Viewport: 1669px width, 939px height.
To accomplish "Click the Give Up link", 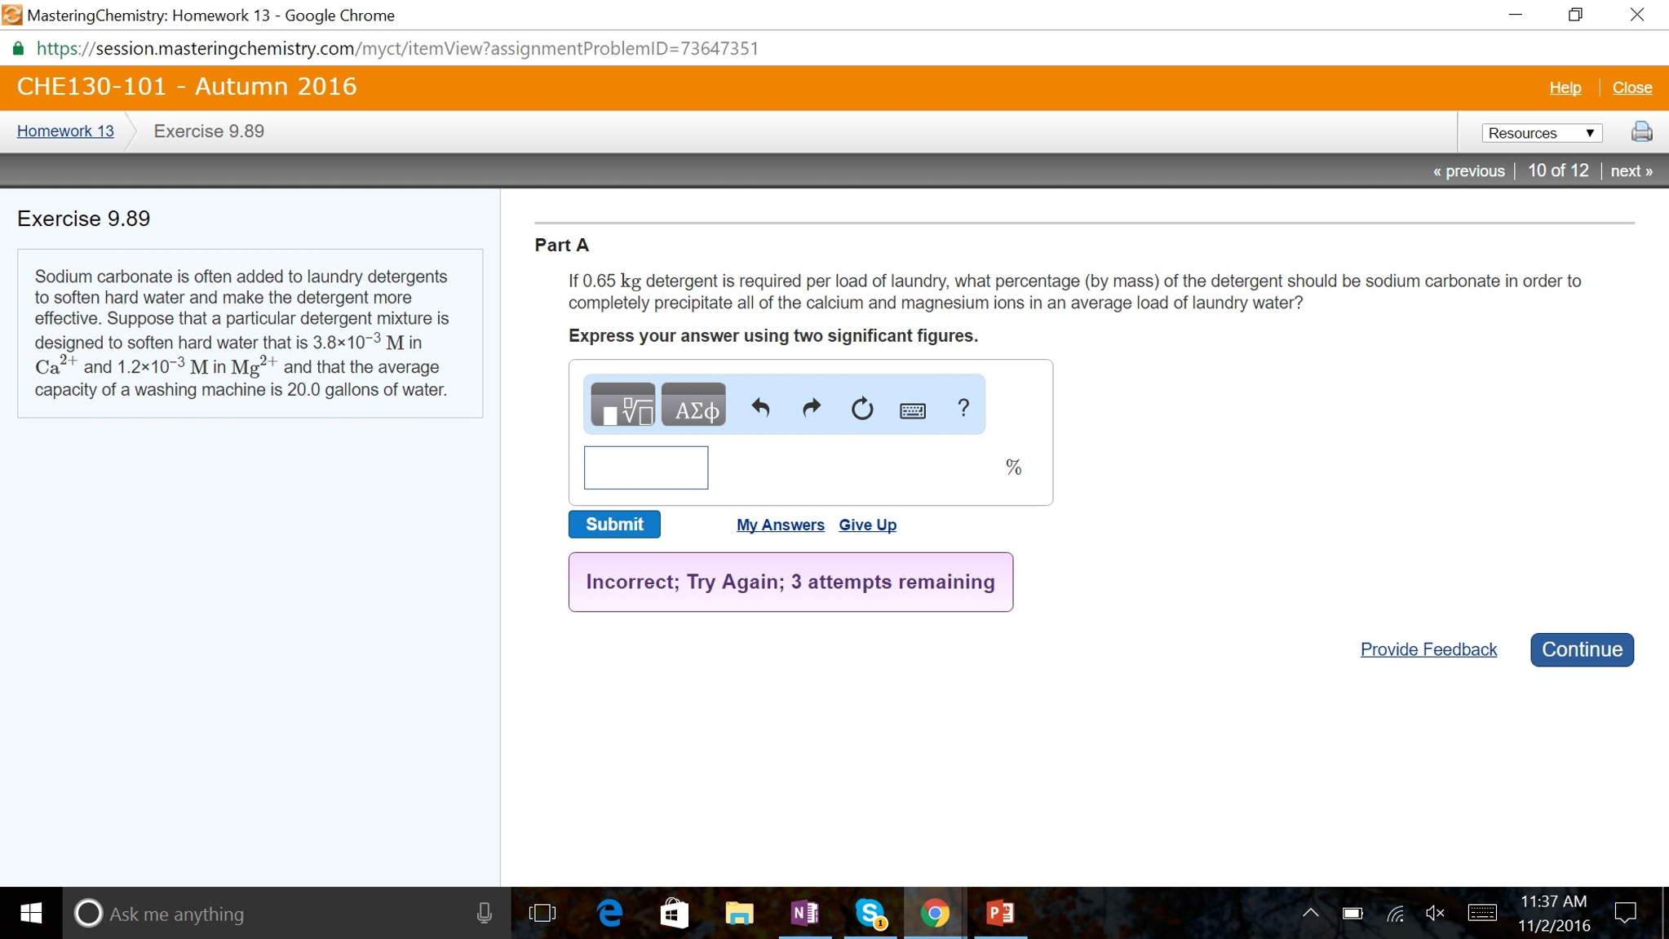I will click(x=868, y=524).
